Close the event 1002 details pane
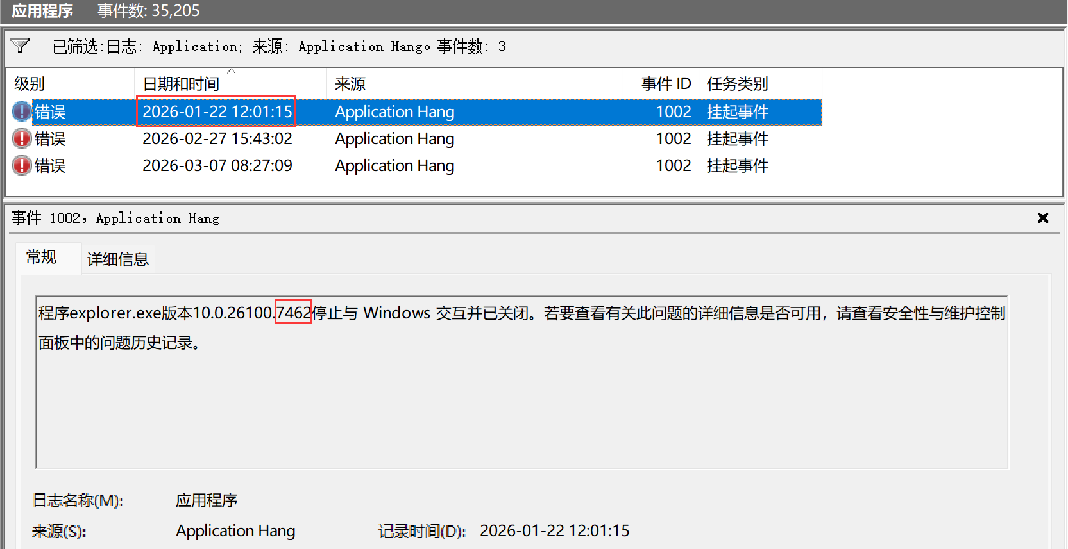The width and height of the screenshot is (1068, 549). click(x=1043, y=218)
